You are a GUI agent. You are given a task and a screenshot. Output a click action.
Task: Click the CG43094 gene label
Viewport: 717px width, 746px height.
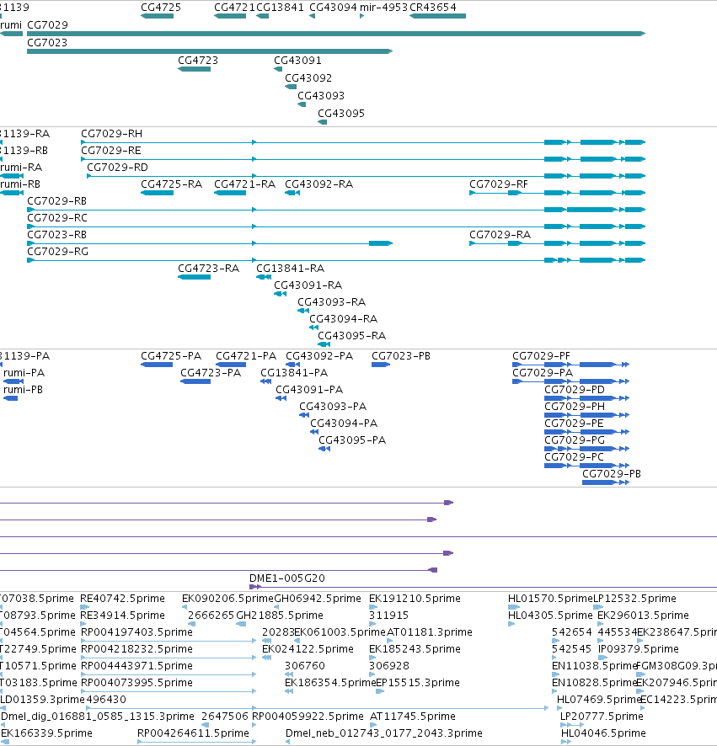333,7
